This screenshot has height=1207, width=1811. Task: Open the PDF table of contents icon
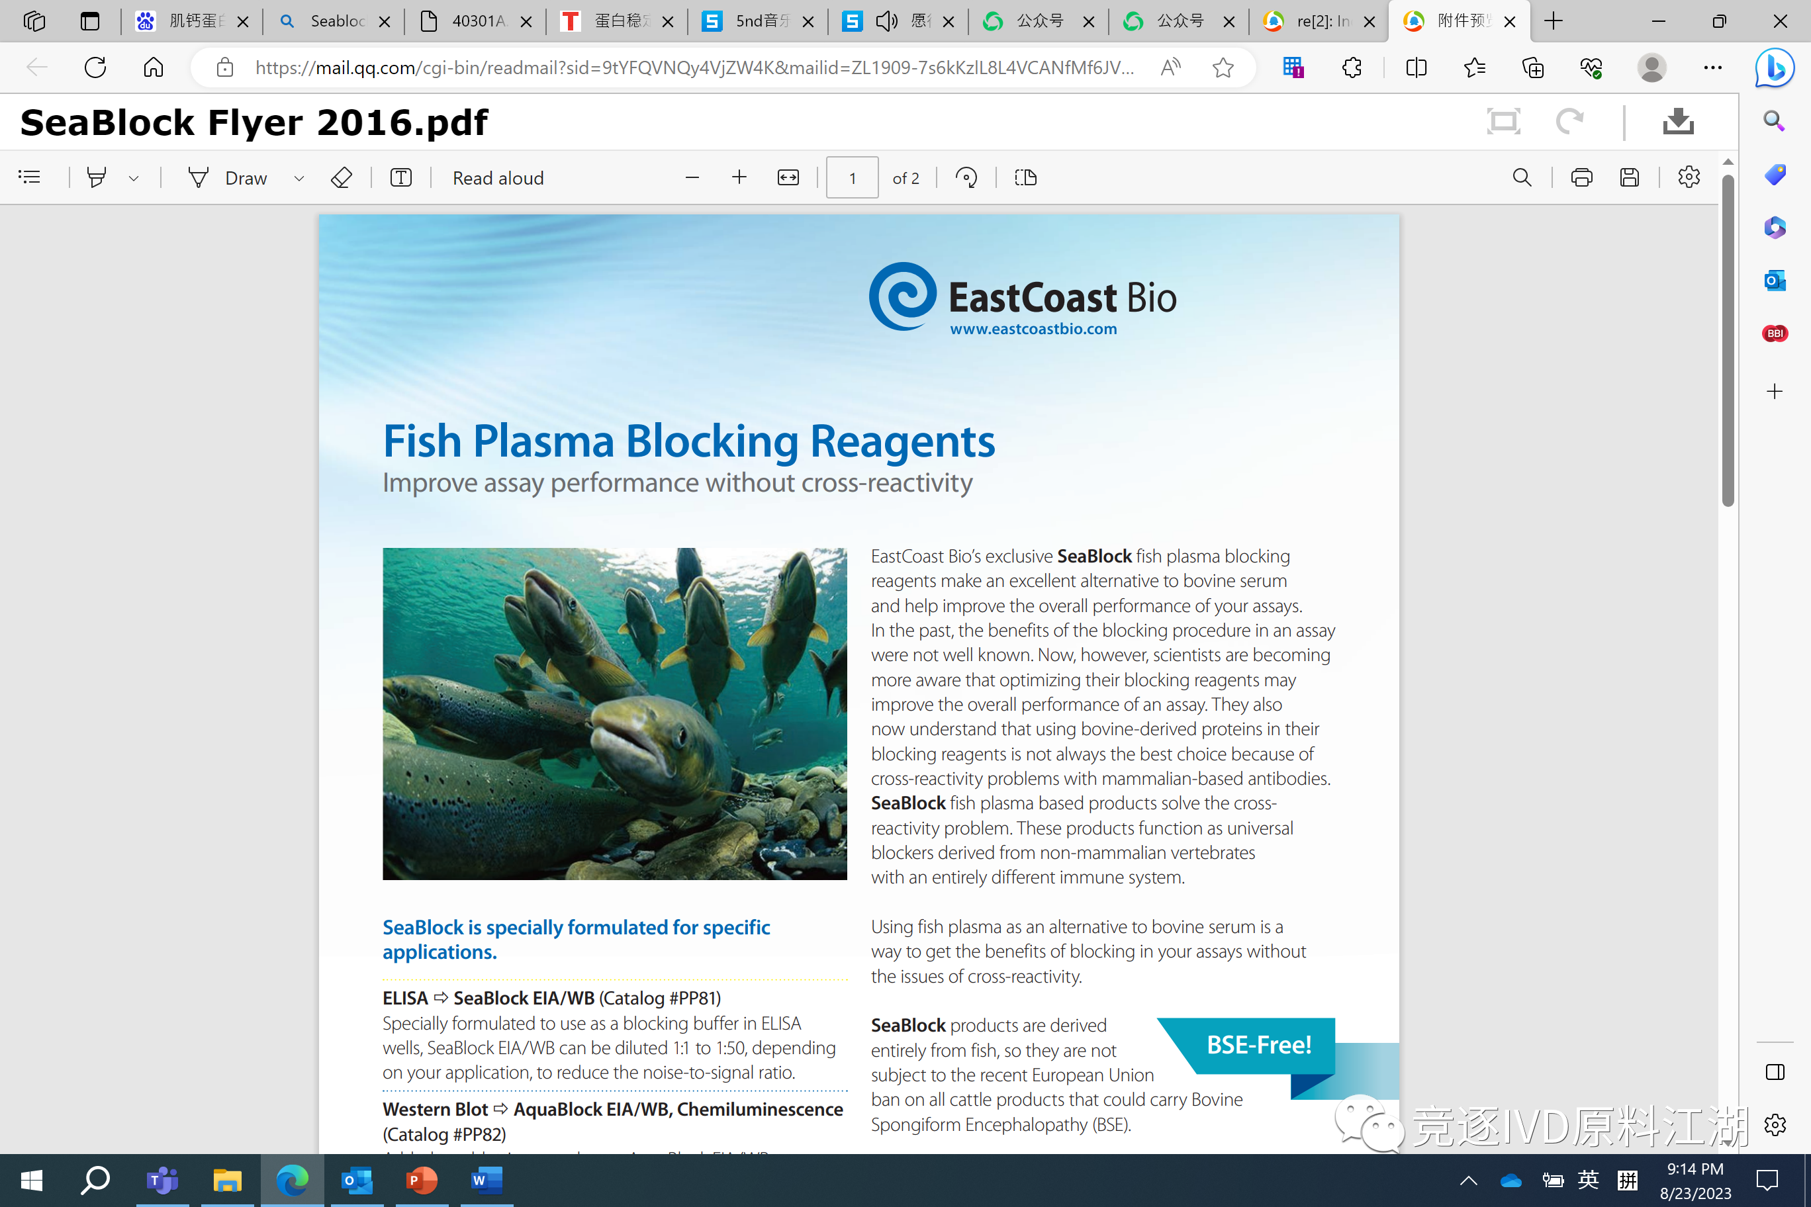click(x=29, y=178)
